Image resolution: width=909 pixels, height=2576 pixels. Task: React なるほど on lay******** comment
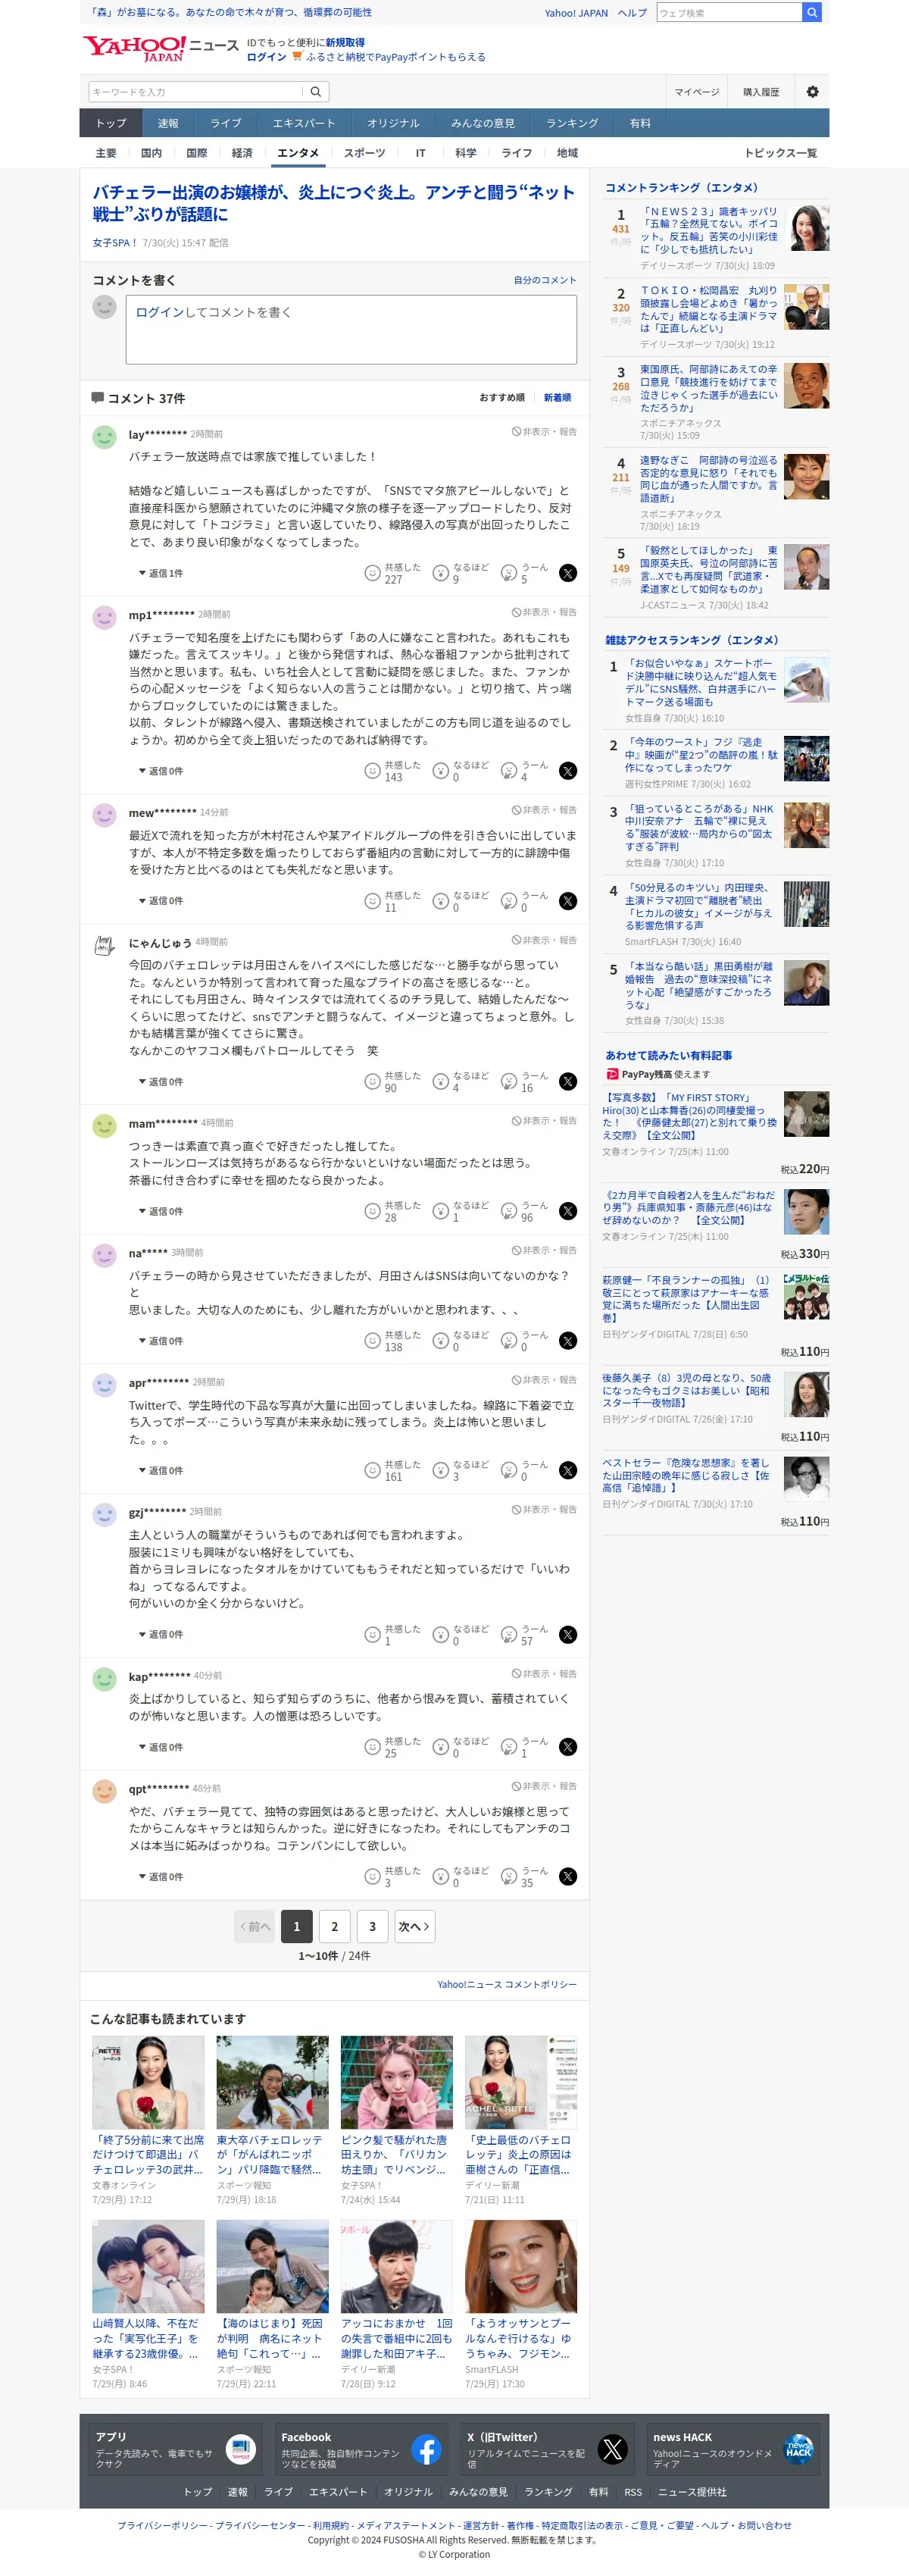[x=460, y=573]
